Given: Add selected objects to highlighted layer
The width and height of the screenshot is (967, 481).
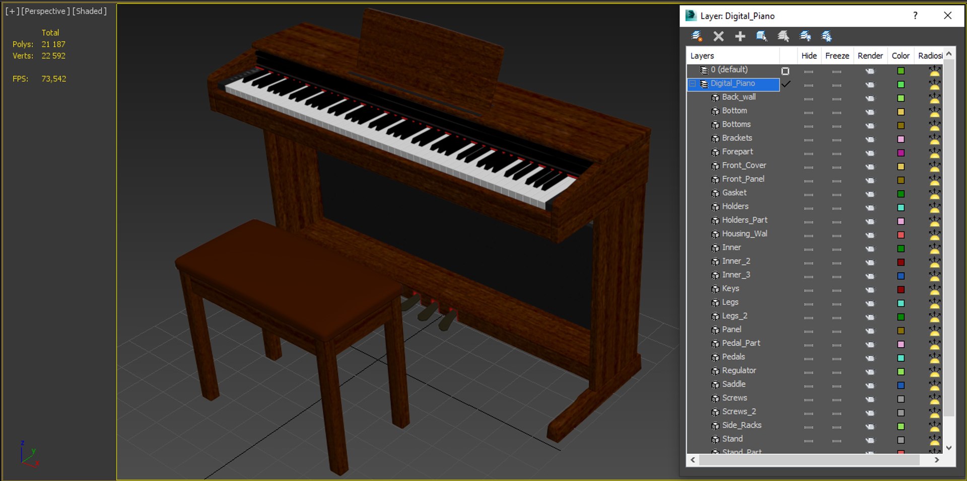Looking at the screenshot, I should tap(740, 36).
